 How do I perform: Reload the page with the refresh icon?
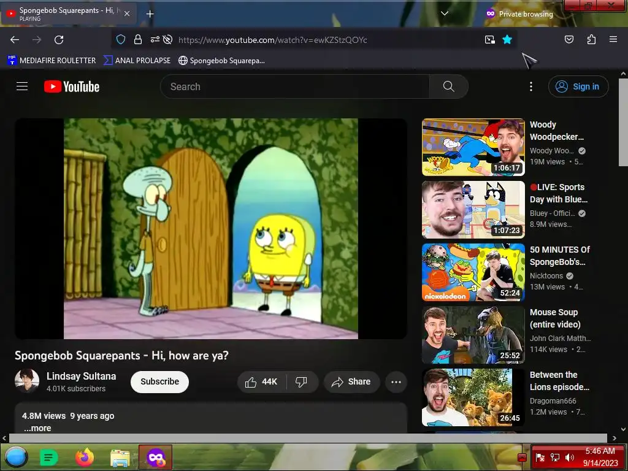pos(59,40)
